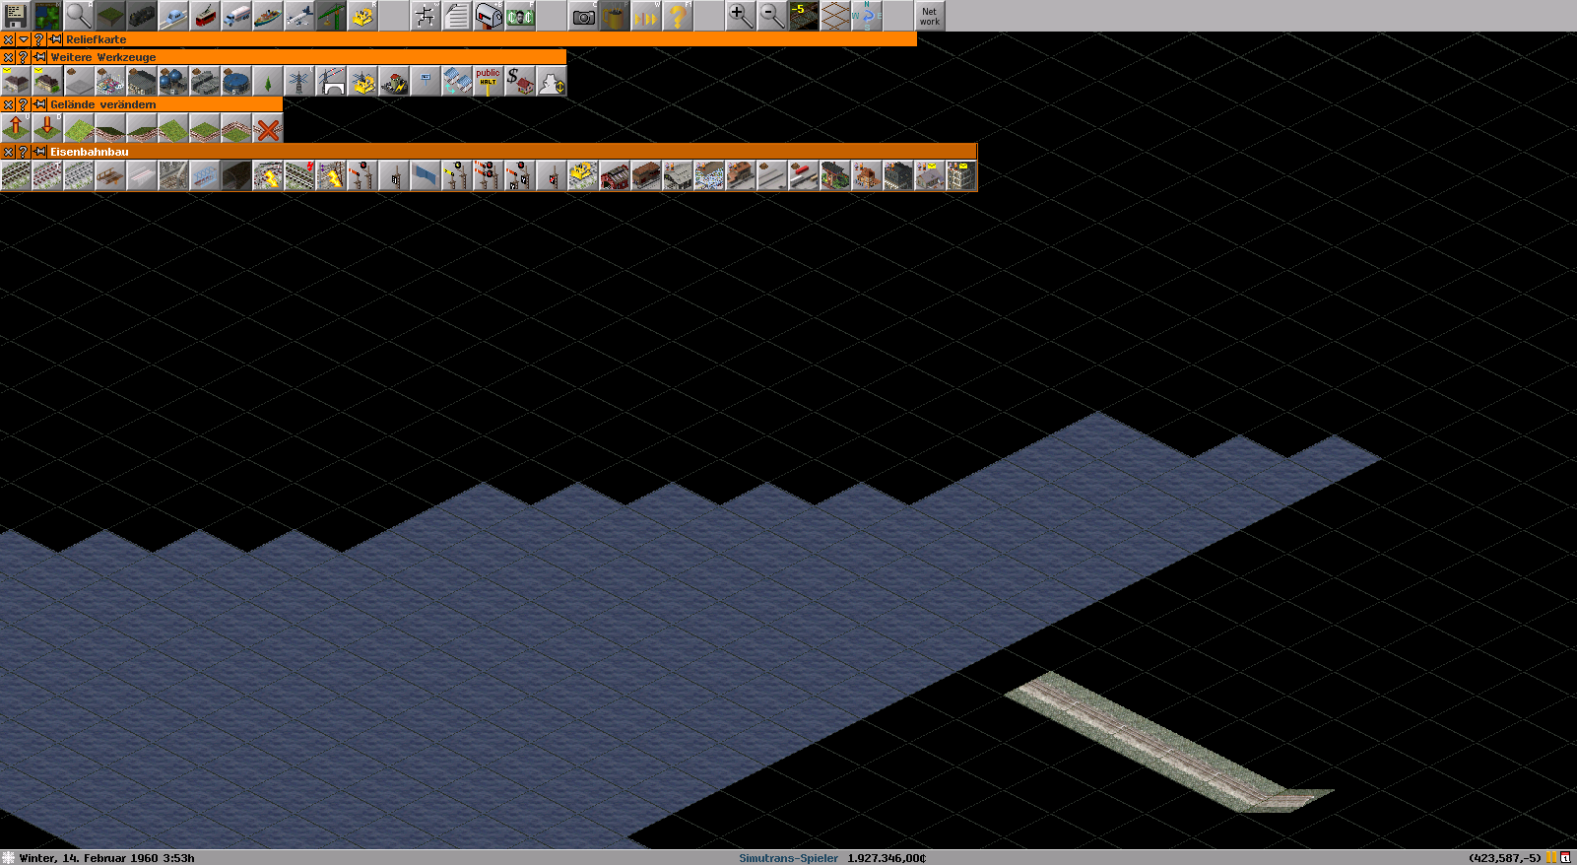Click the yellow bulldozer in Eisenbahnbau toolbar
Viewport: 1577px width, 865px height.
[582, 176]
